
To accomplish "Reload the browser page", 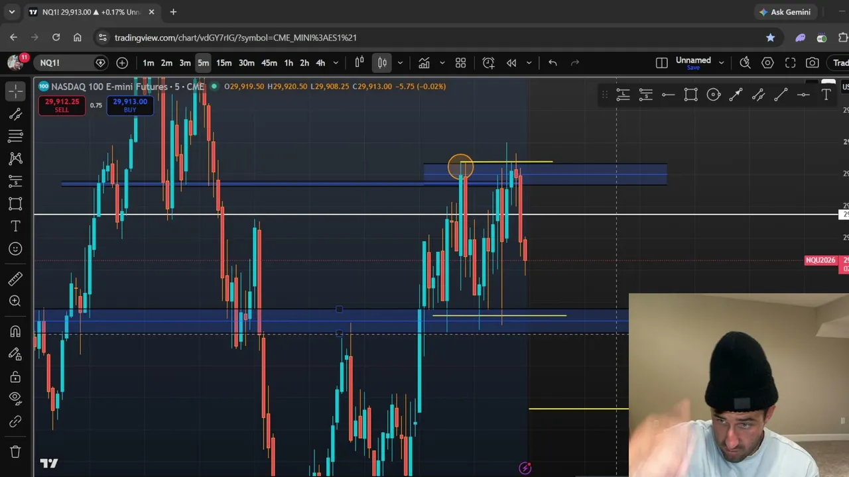I will coord(56,38).
